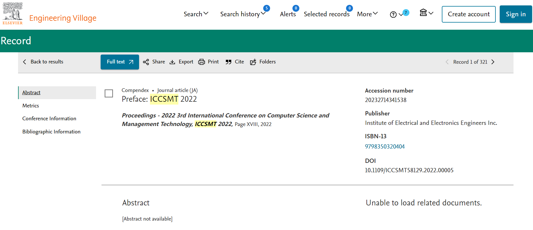Click the proceedings source title text
The height and width of the screenshot is (230, 533).
point(225,120)
